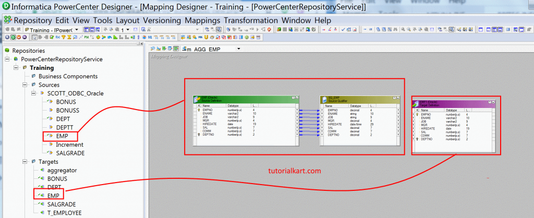Open the Transformation menu

coord(251,20)
